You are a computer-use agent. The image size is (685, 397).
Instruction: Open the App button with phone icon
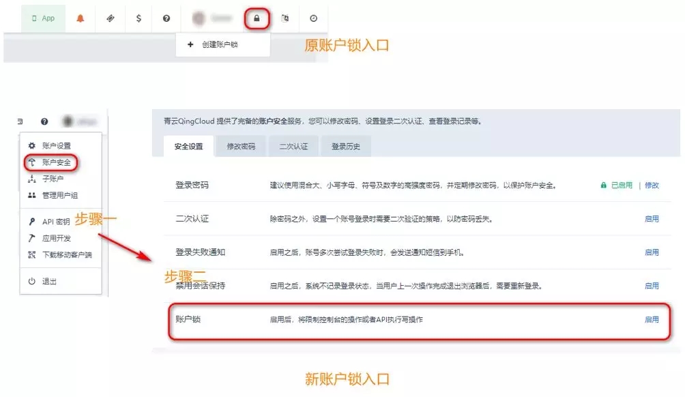(x=43, y=18)
